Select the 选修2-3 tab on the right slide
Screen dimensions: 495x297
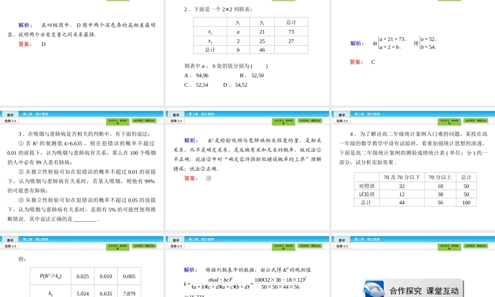[343, 120]
